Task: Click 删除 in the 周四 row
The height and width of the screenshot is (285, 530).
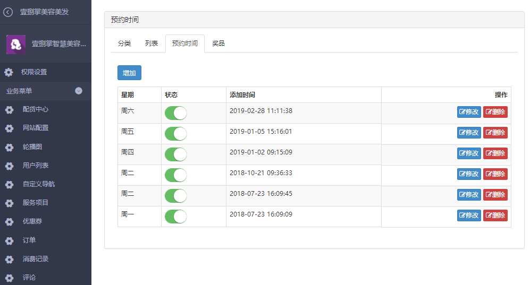Action: [495, 153]
